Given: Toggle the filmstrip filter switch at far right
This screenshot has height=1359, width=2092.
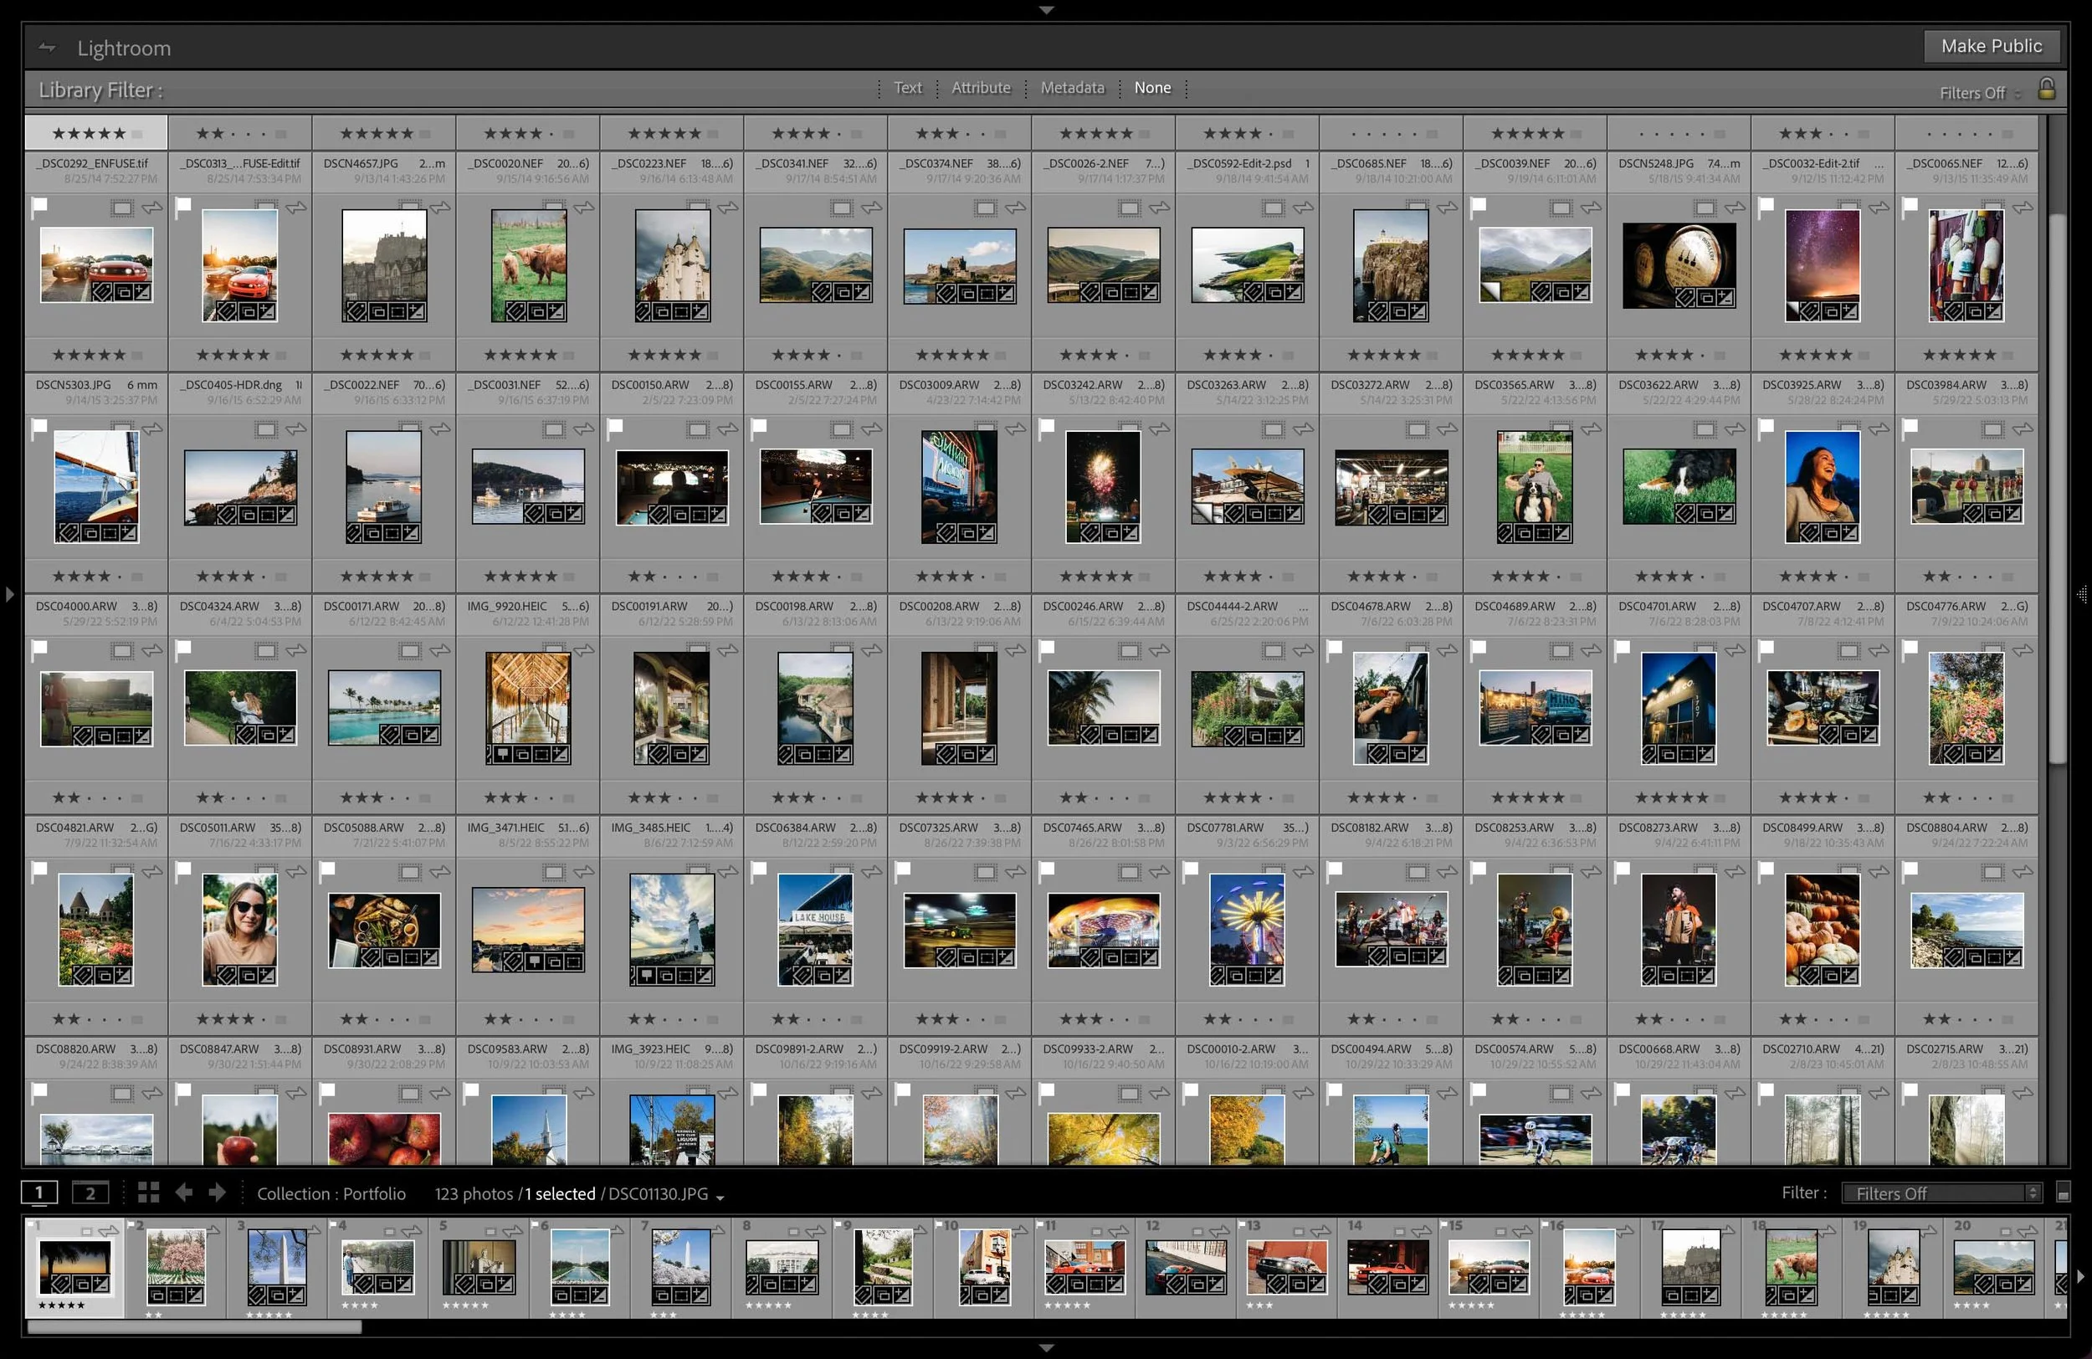Looking at the screenshot, I should coord(2063,1192).
